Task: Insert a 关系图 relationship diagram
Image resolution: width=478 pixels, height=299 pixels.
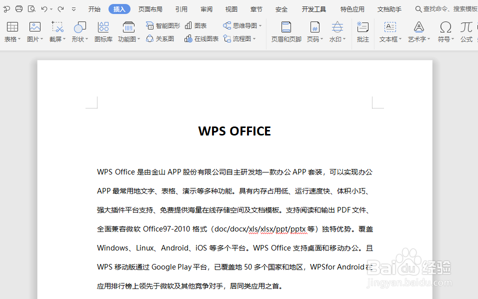Action: pyautogui.click(x=160, y=37)
